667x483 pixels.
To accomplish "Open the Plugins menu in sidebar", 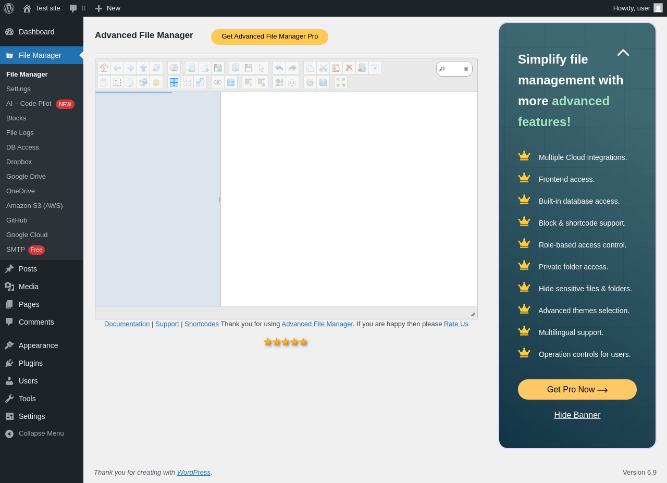I will [42, 363].
